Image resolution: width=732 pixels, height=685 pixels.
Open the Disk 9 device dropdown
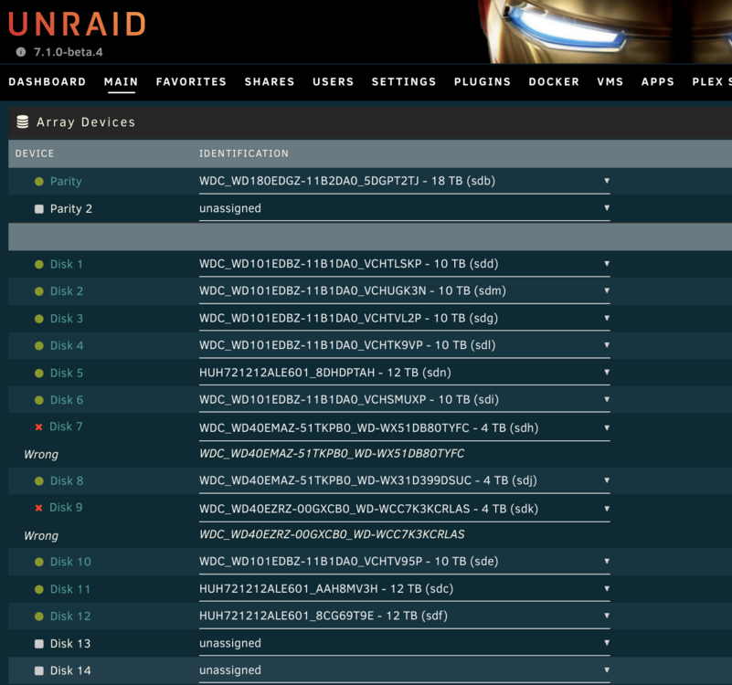point(404,509)
